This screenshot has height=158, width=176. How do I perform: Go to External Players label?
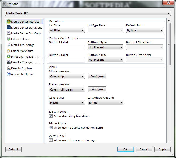(21, 39)
